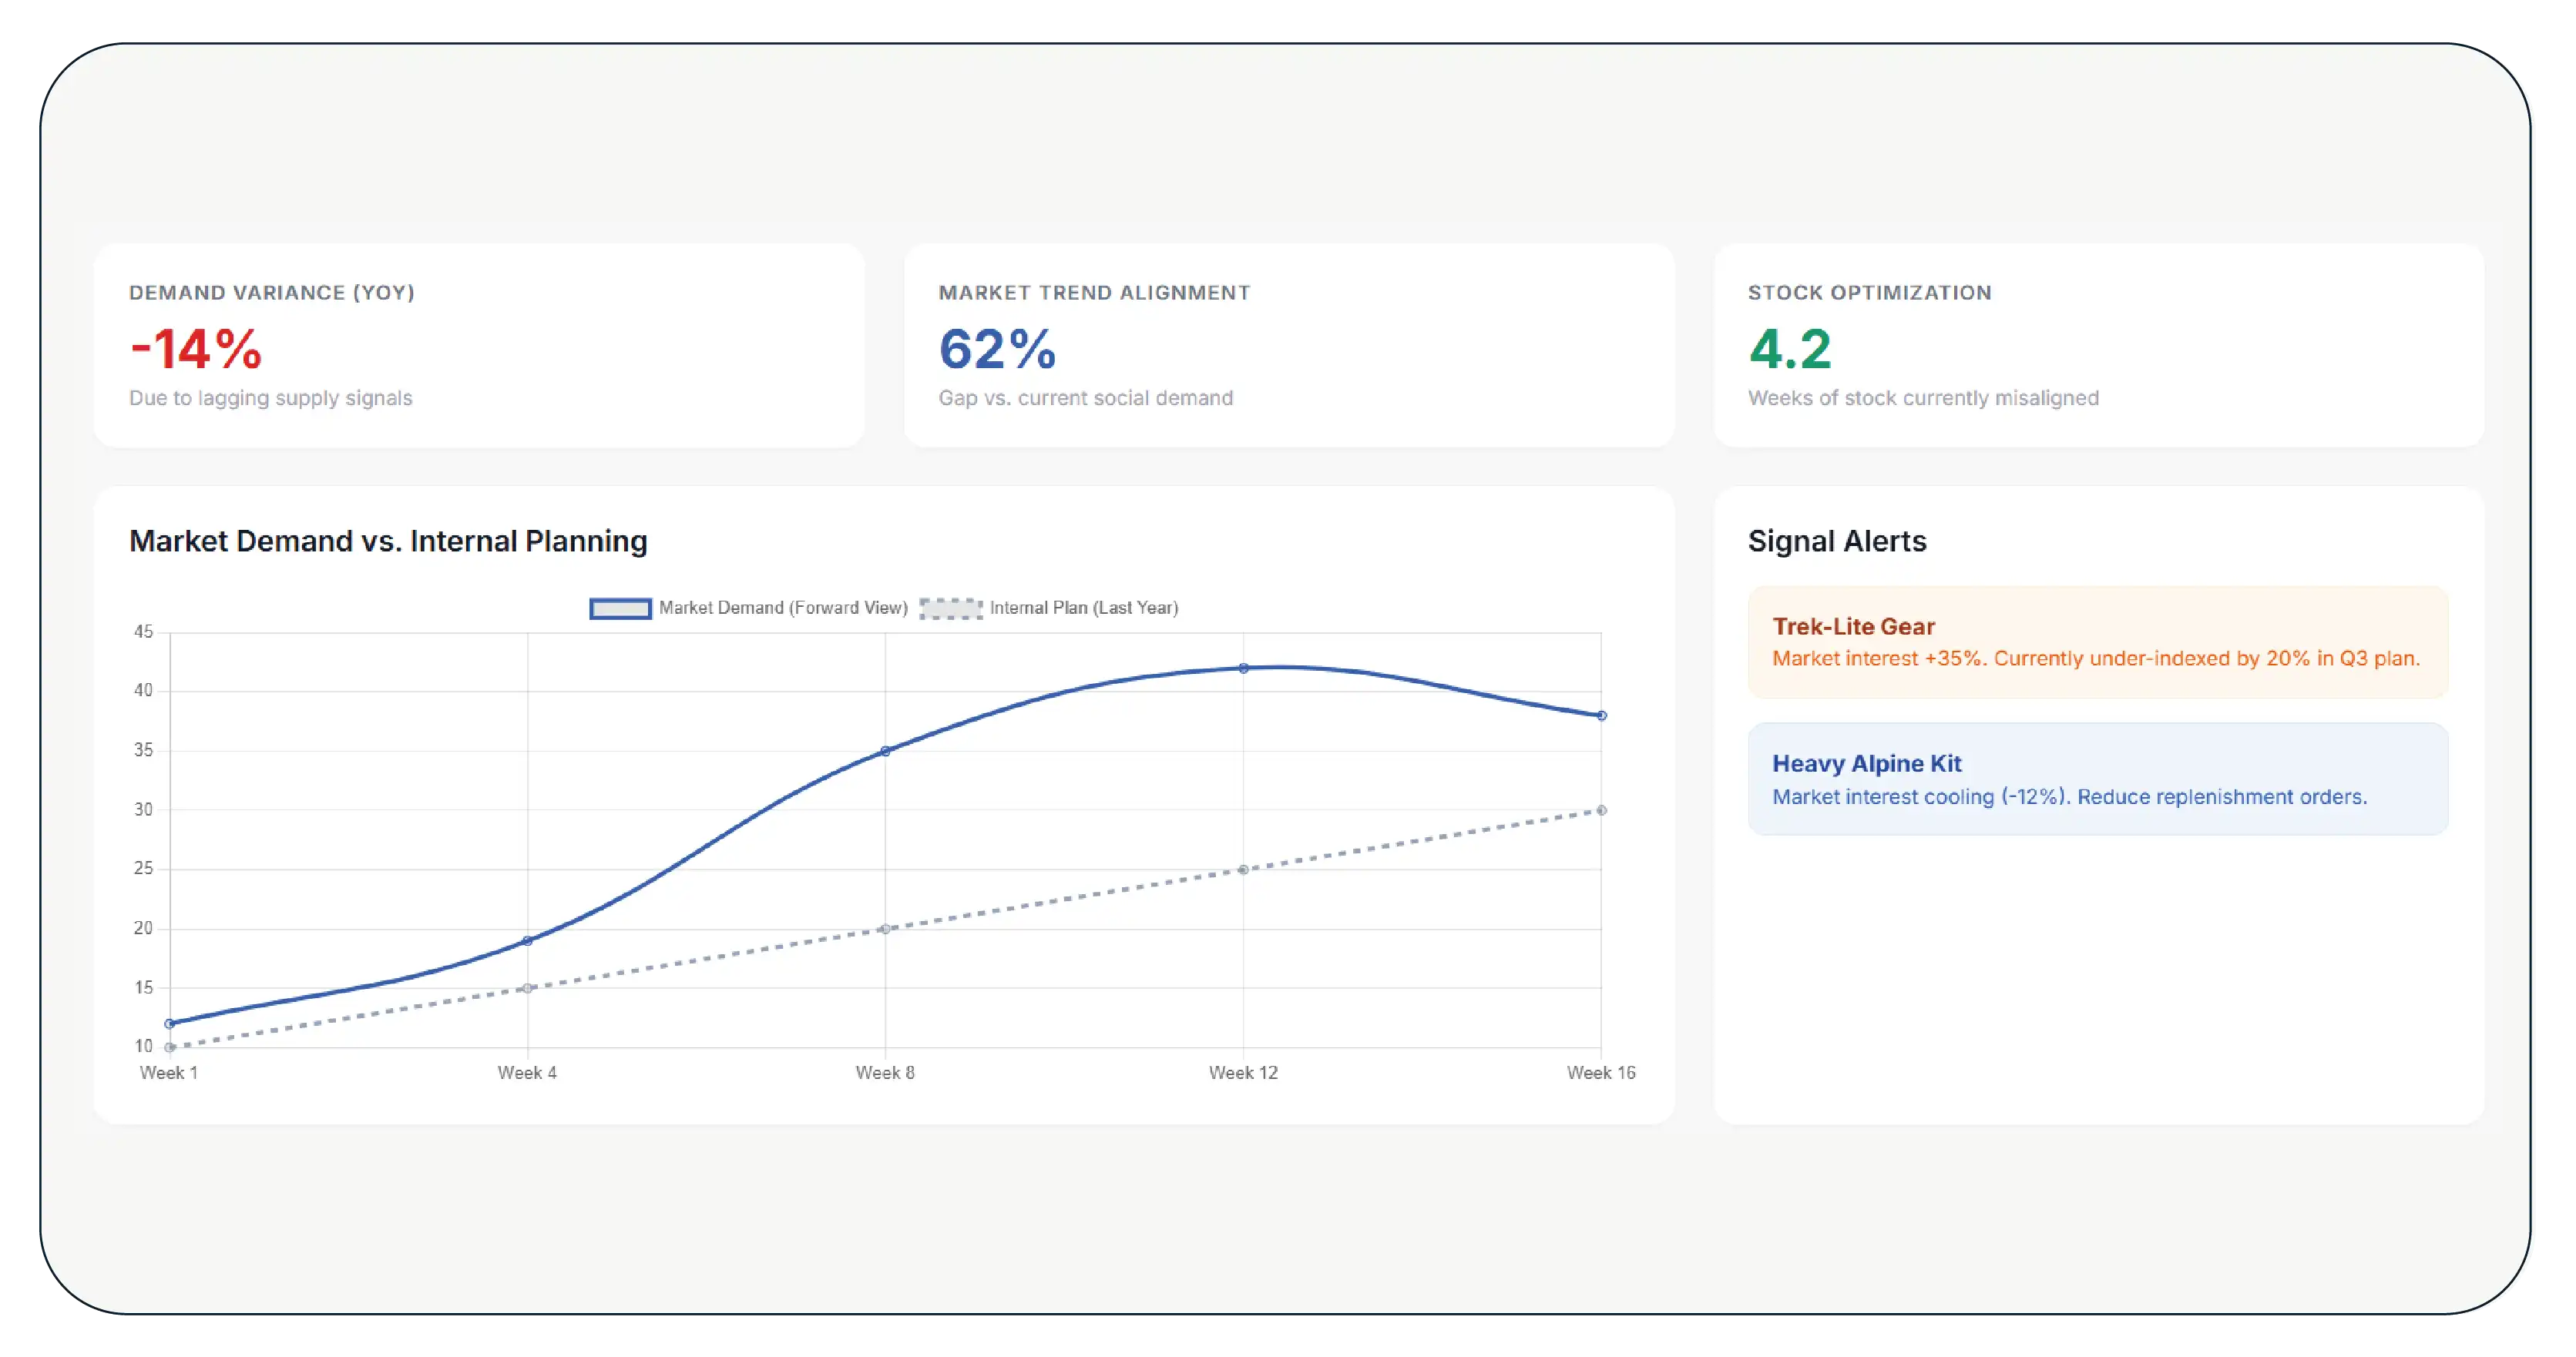This screenshot has height=1357, width=2576.
Task: Click the blue Market Demand legend swatch
Action: click(x=620, y=608)
